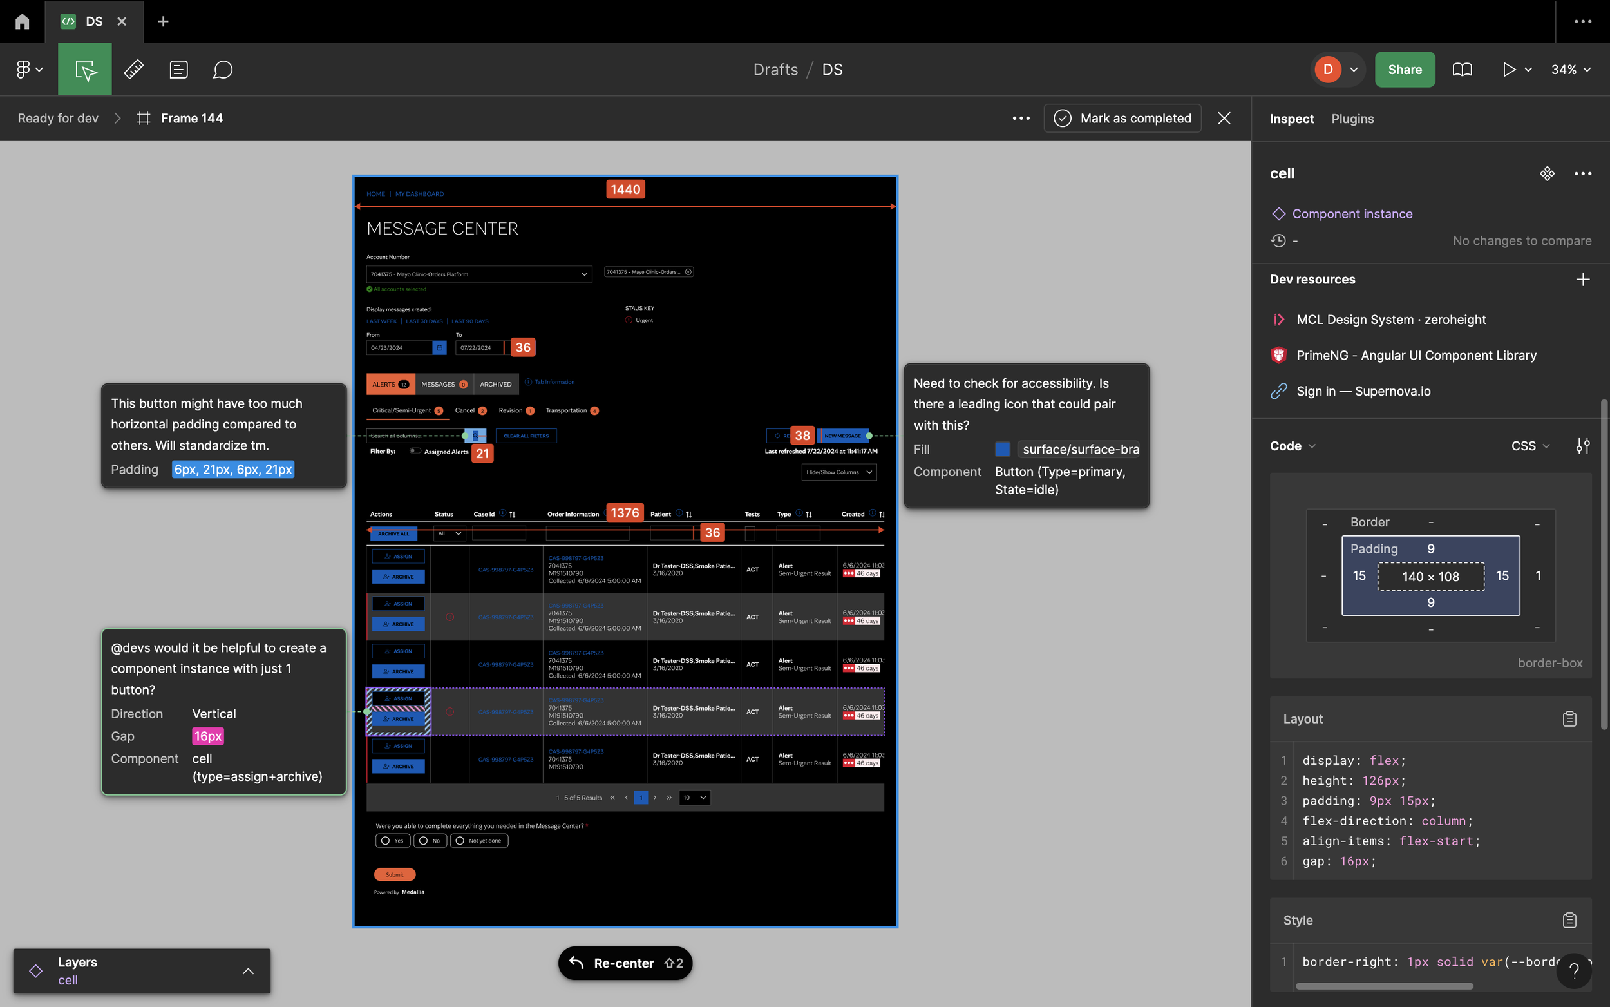Open the CSS language dropdown
The width and height of the screenshot is (1610, 1007).
pos(1529,446)
